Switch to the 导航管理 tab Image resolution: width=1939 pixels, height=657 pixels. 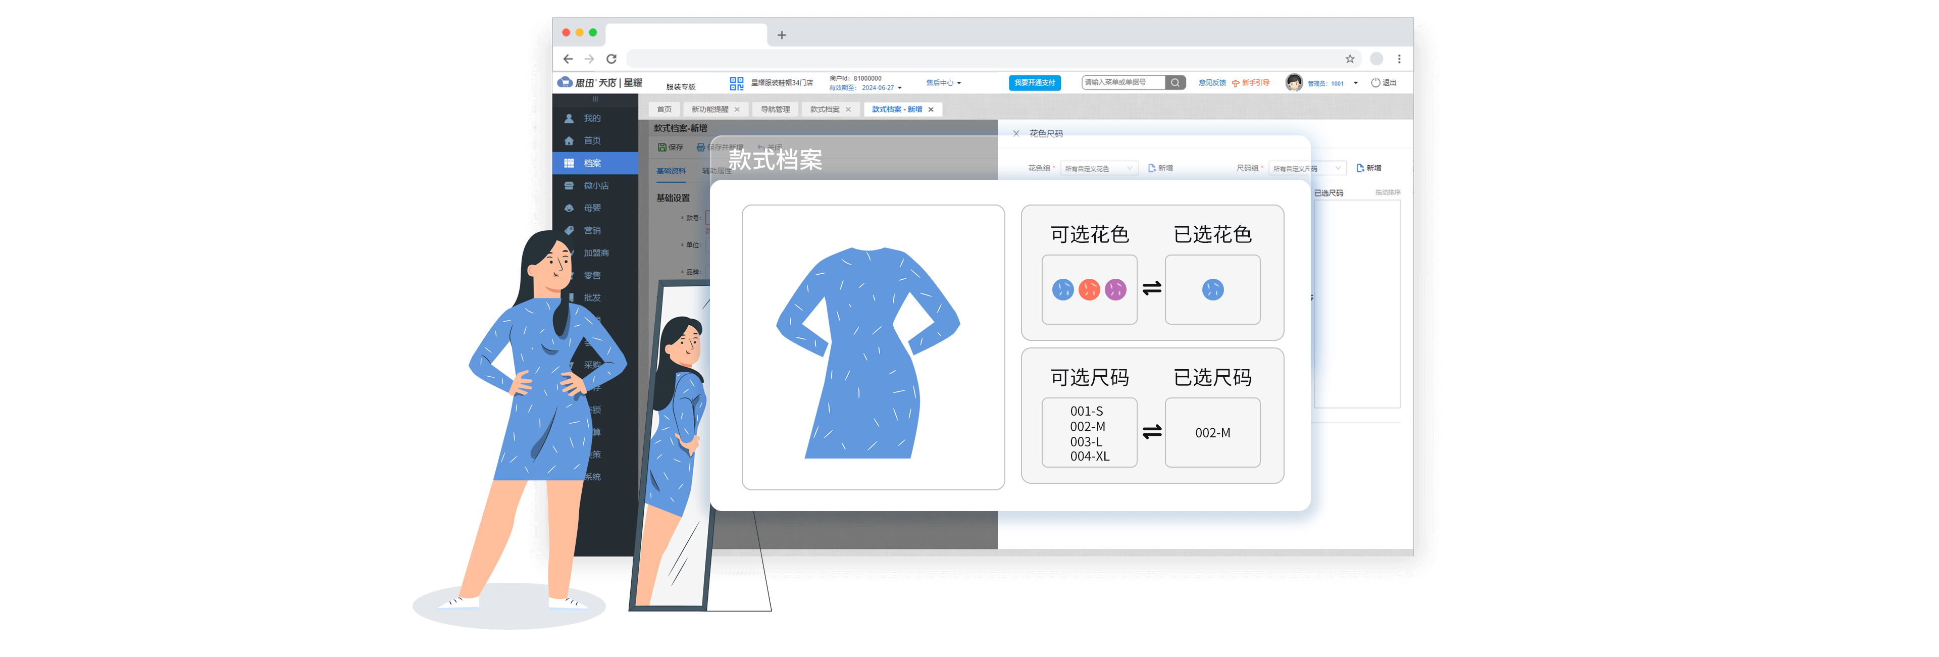tap(775, 109)
